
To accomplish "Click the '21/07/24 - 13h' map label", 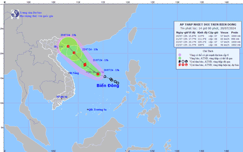I will click(101, 60).
